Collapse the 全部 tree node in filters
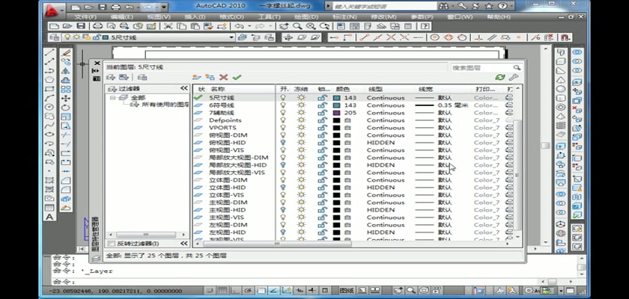 [113, 98]
